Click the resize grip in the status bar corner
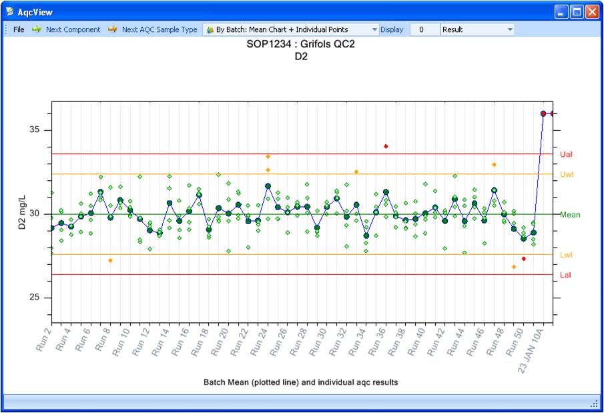 [594, 404]
